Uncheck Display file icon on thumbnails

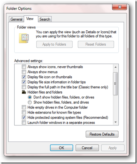click(x=24, y=77)
